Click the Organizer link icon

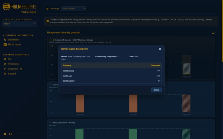click(5, 69)
